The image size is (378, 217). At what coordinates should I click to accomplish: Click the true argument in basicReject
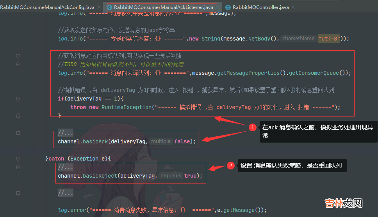(x=190, y=176)
